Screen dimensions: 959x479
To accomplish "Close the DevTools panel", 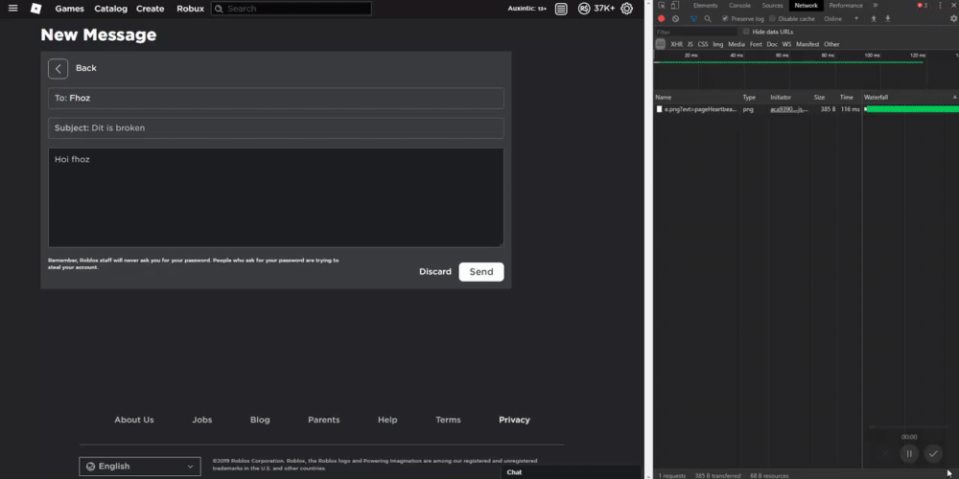I will click(x=953, y=6).
